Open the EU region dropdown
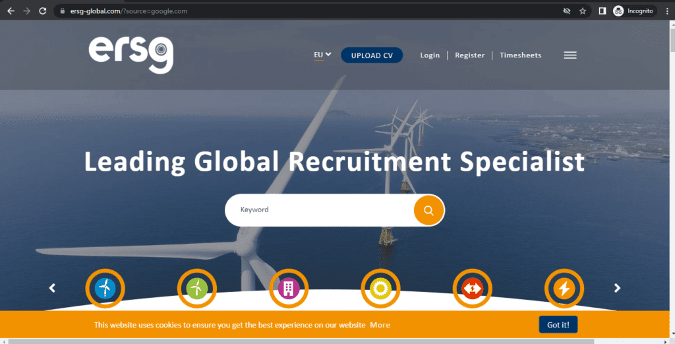 322,55
